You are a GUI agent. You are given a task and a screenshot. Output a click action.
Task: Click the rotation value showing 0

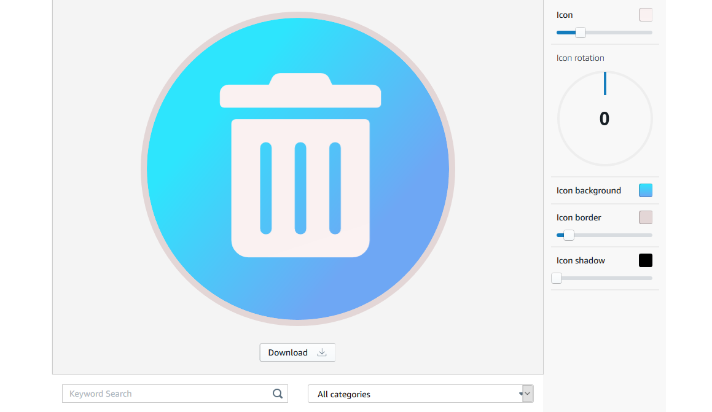pos(604,119)
